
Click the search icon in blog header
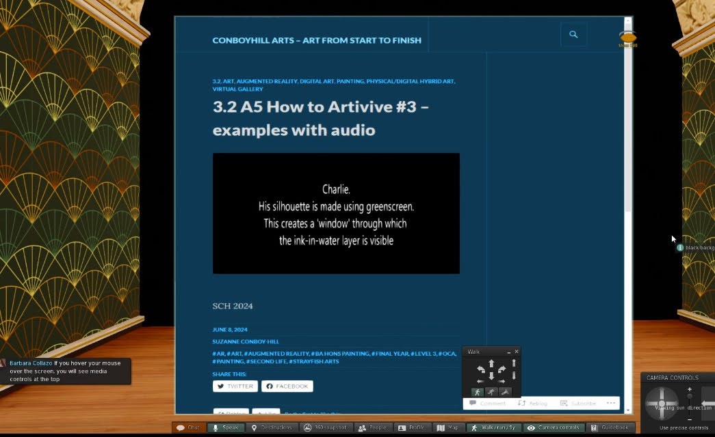(573, 35)
